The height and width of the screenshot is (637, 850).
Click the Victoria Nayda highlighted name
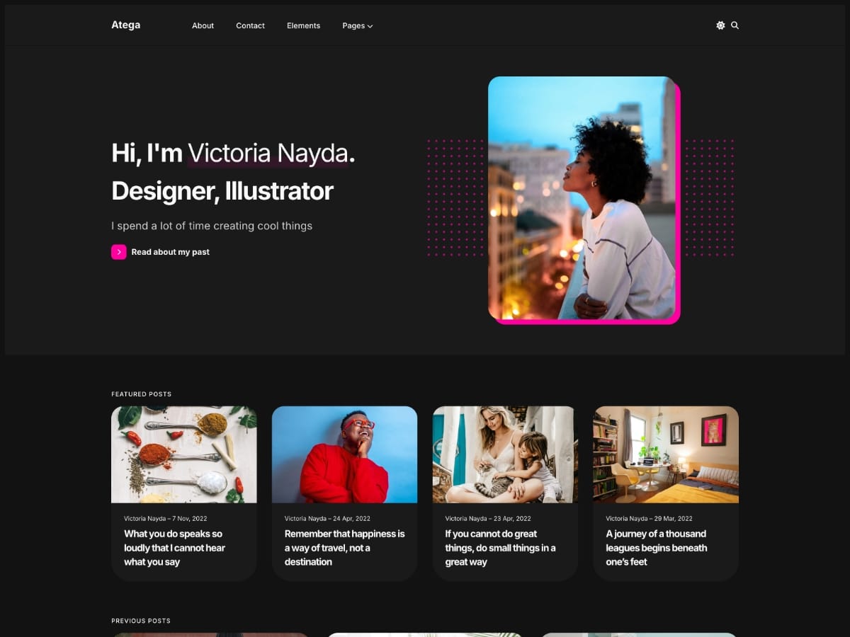coord(271,153)
